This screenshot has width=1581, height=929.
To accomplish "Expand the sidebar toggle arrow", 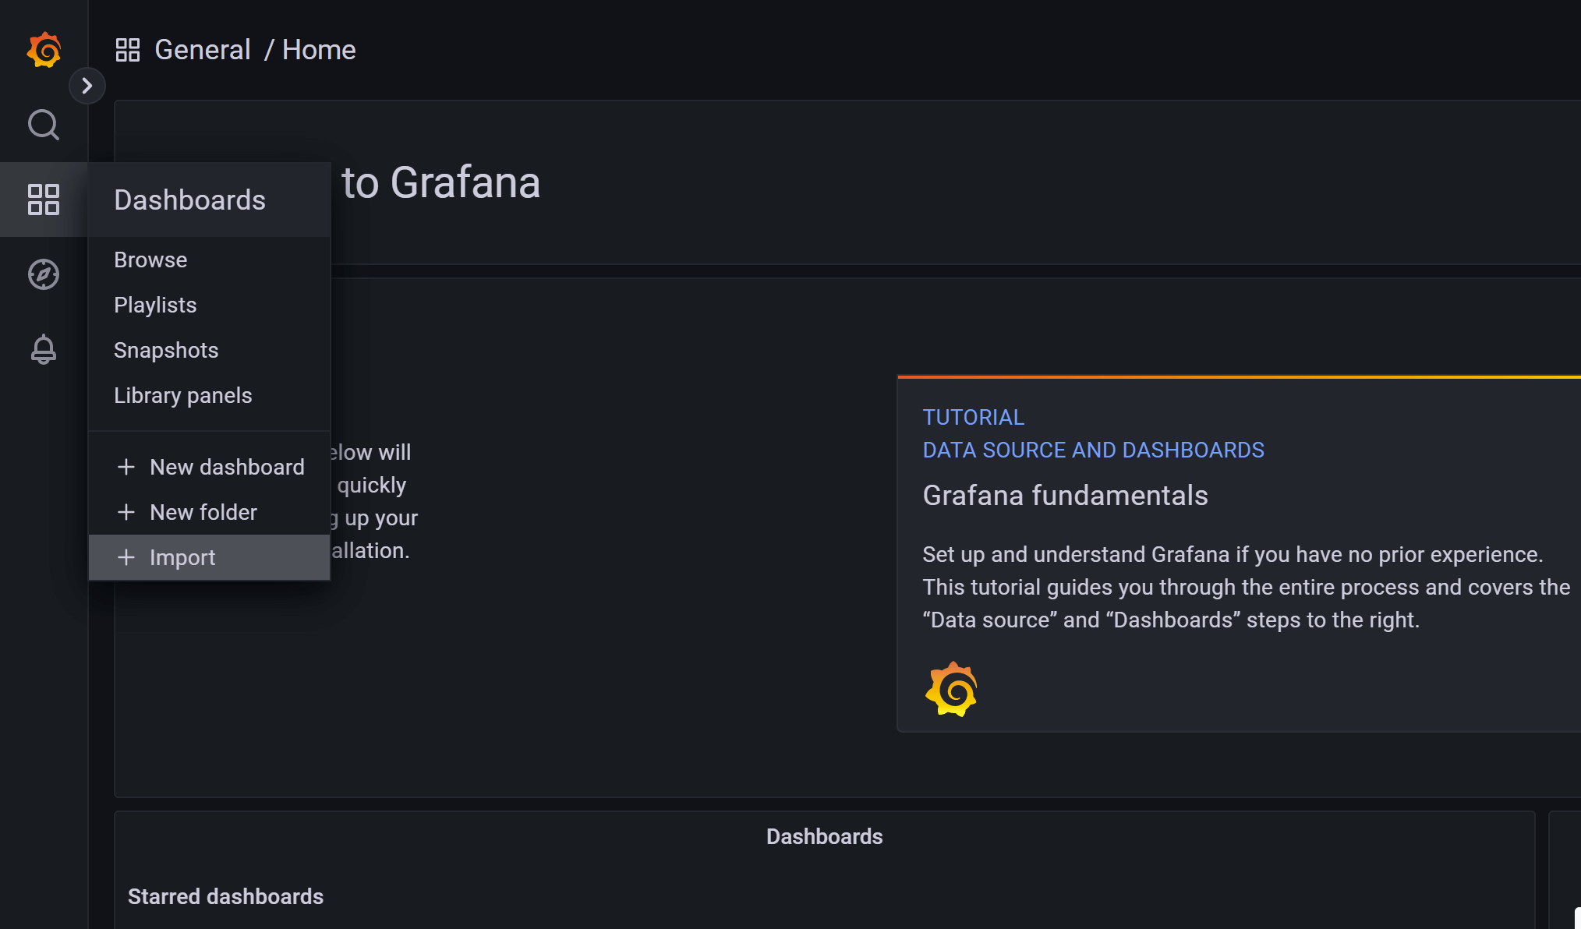I will 87,85.
